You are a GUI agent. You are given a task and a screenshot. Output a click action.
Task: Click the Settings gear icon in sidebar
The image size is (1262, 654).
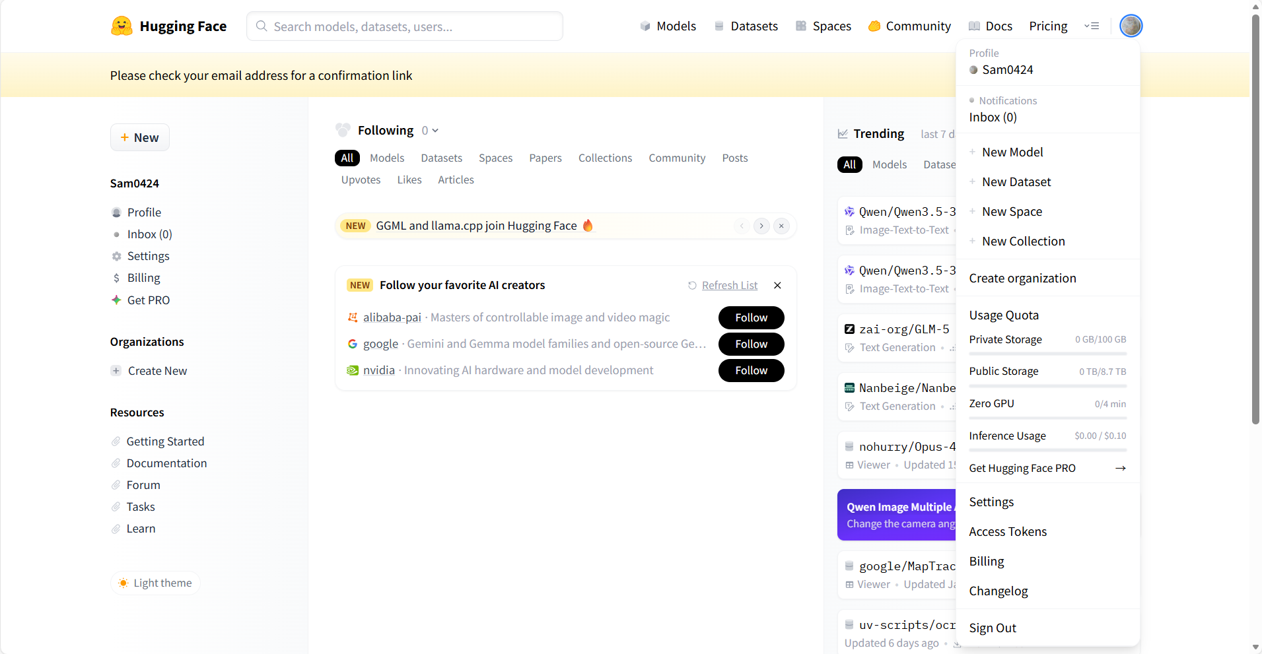tap(117, 256)
